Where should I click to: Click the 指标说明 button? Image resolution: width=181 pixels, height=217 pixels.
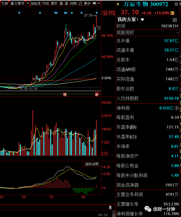92,164
